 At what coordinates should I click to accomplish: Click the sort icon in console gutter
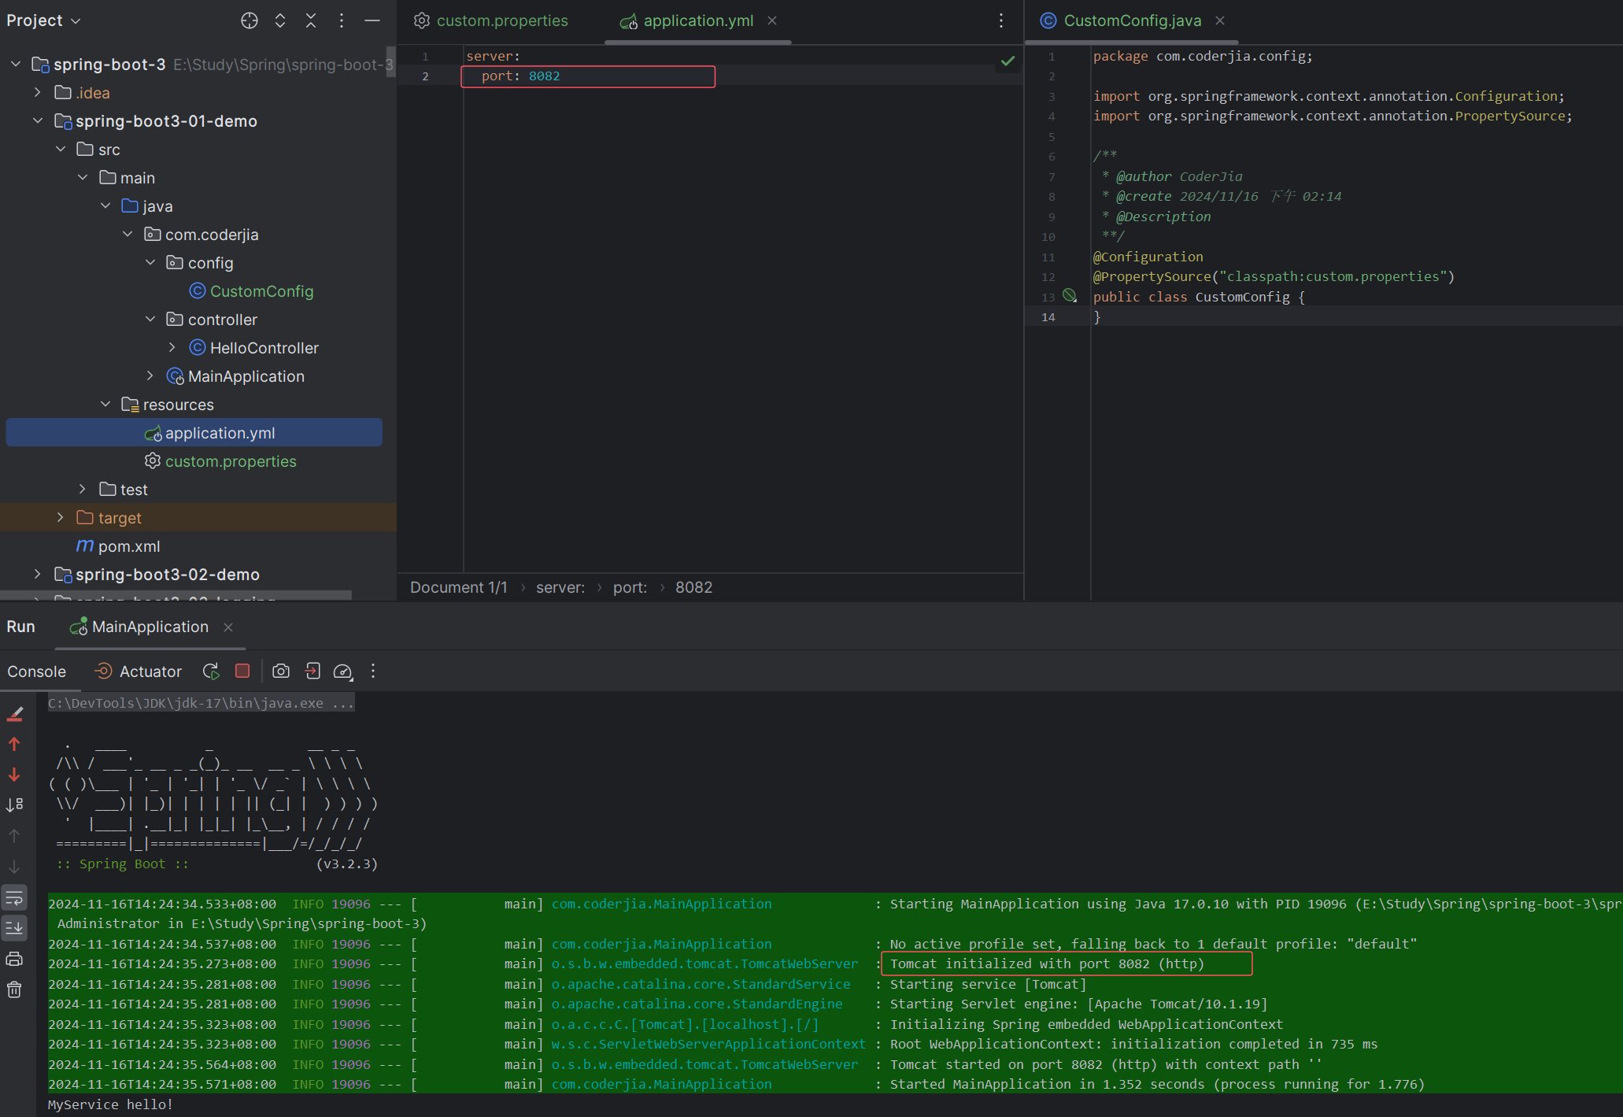tap(15, 804)
